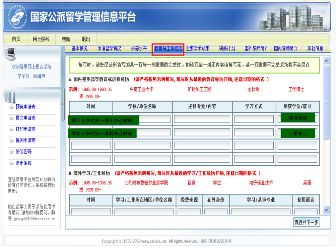The image size is (336, 252).
Task: Go to the 主要学术成果 tab
Action: (x=198, y=49)
